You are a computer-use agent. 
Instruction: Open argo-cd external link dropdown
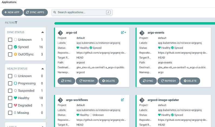click(x=123, y=32)
